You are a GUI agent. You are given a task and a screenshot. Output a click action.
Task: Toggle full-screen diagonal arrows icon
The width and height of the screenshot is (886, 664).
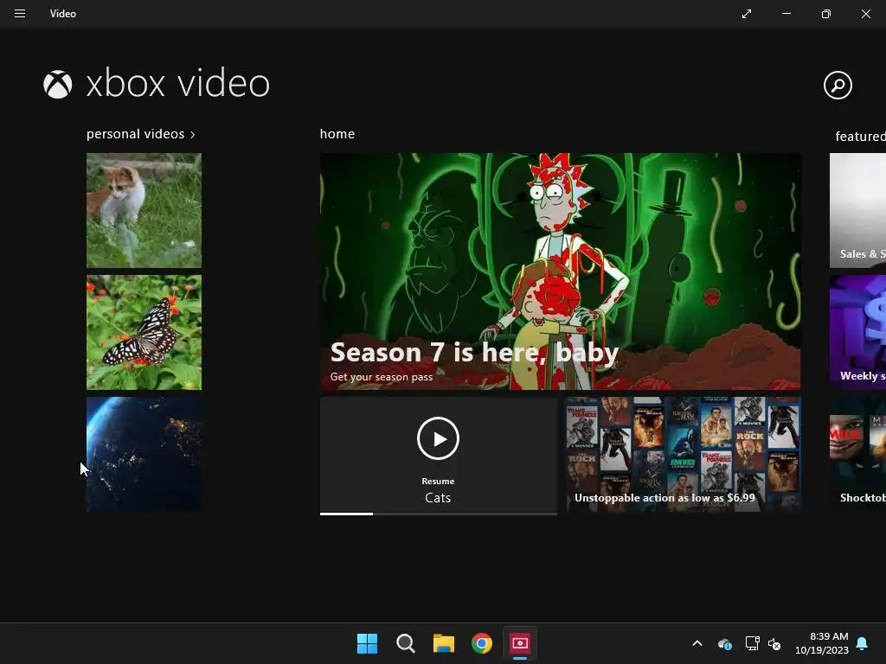[x=747, y=14]
